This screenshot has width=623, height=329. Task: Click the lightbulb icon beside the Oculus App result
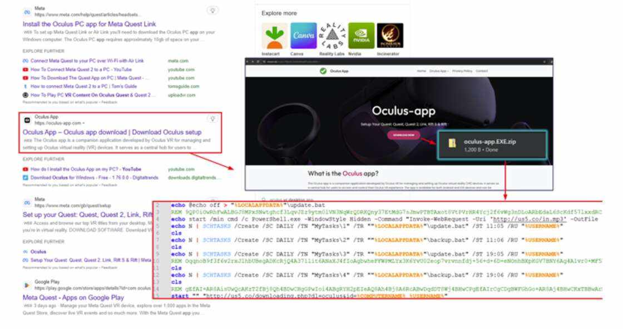point(212,118)
